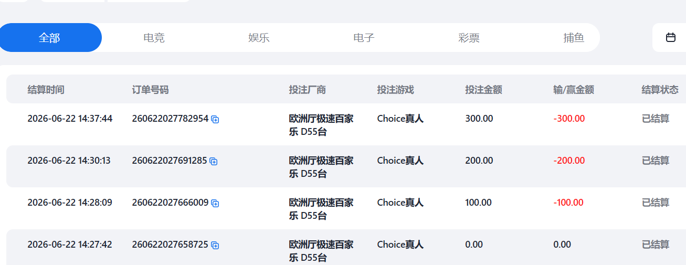The width and height of the screenshot is (686, 265).
Task: Open the 彩票 category tab
Action: [x=469, y=38]
